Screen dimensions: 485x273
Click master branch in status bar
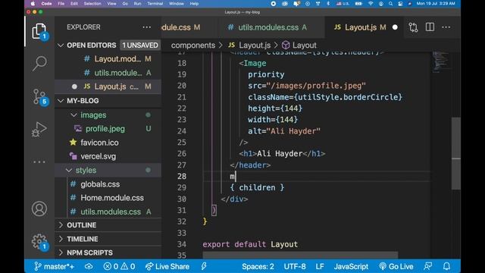(55, 266)
